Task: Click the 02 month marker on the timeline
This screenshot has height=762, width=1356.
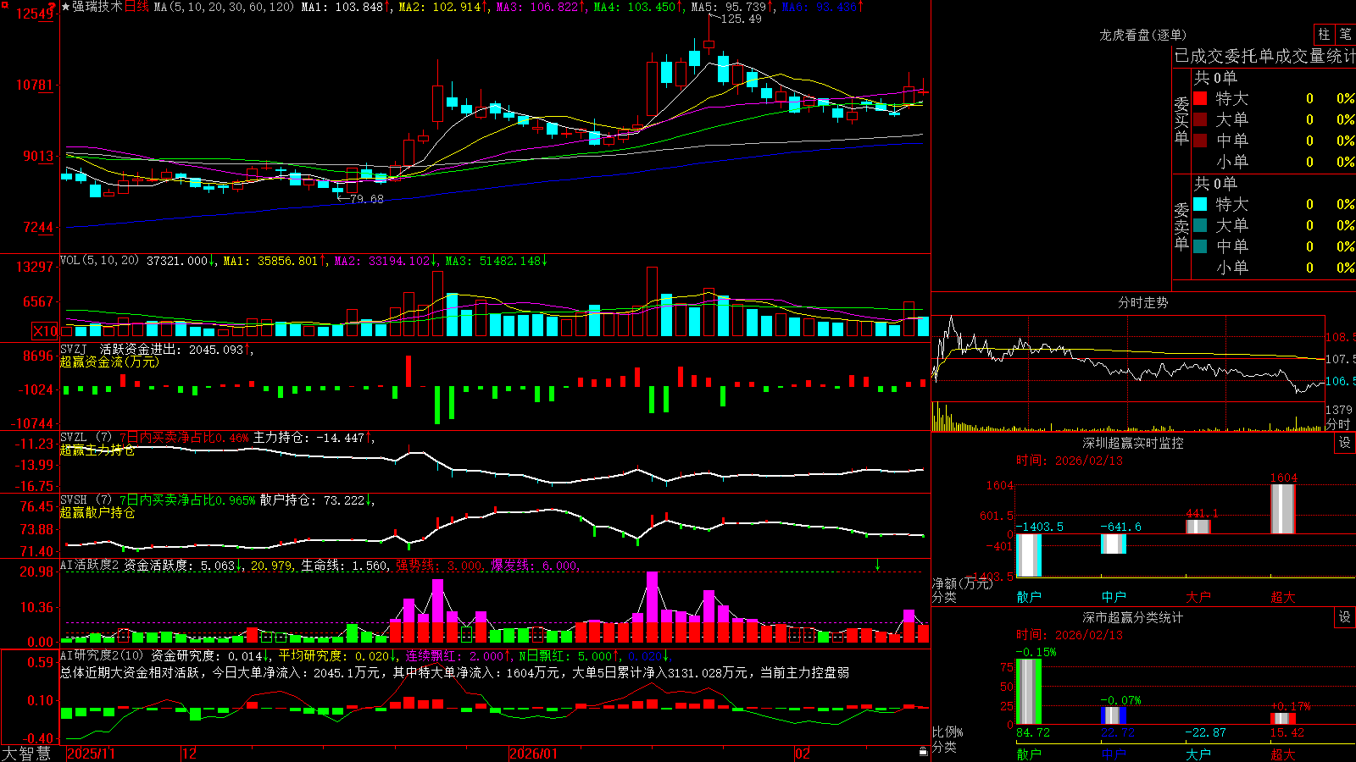Action: tap(802, 754)
